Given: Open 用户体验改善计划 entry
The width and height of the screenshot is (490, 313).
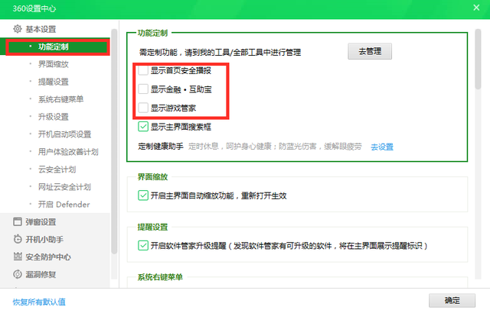Looking at the screenshot, I should [x=68, y=152].
